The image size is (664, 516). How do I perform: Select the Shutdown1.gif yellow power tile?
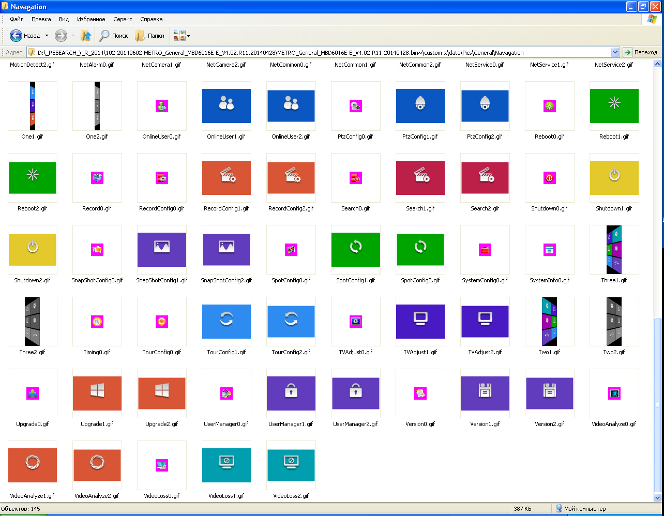point(614,178)
